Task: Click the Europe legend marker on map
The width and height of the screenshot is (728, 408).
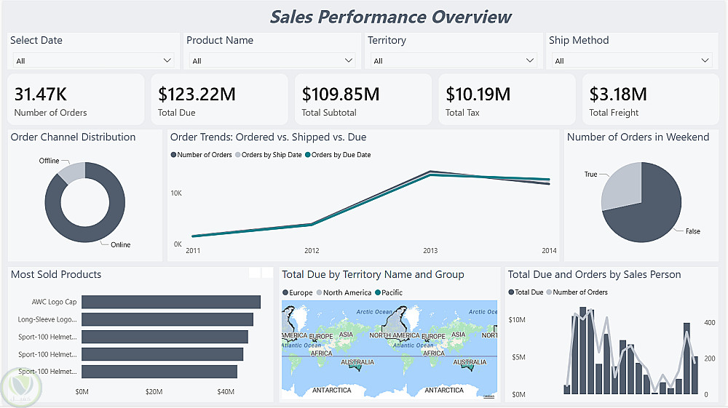Action: pyautogui.click(x=285, y=292)
